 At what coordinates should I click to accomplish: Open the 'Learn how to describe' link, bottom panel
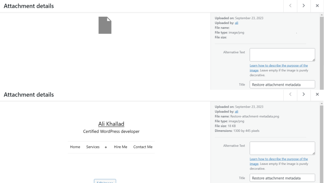[x=278, y=159]
